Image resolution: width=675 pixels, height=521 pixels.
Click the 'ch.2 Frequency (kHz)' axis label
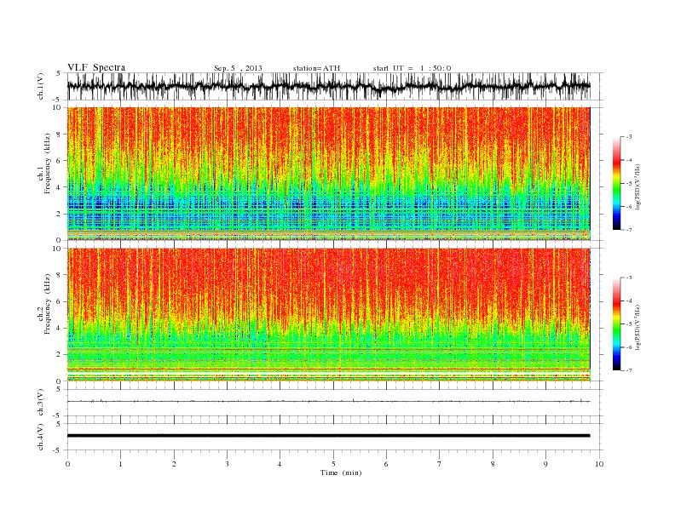(44, 305)
